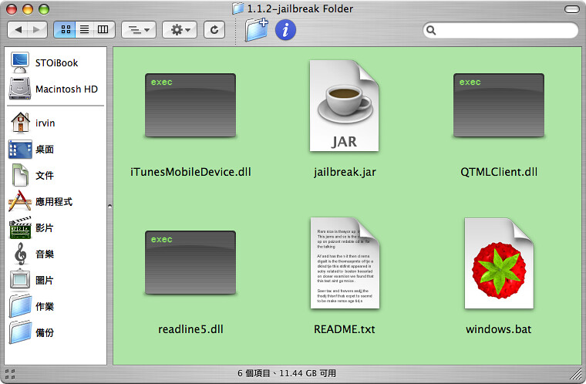Click the back navigation arrow button
This screenshot has width=586, height=384.
tap(19, 30)
